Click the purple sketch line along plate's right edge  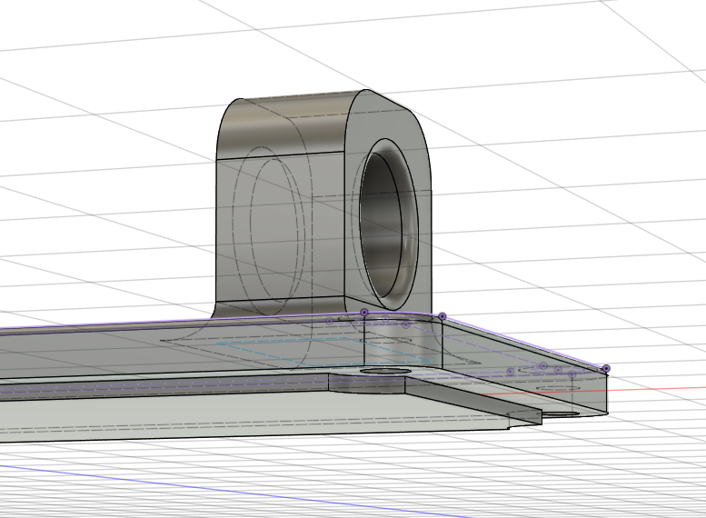(x=527, y=344)
